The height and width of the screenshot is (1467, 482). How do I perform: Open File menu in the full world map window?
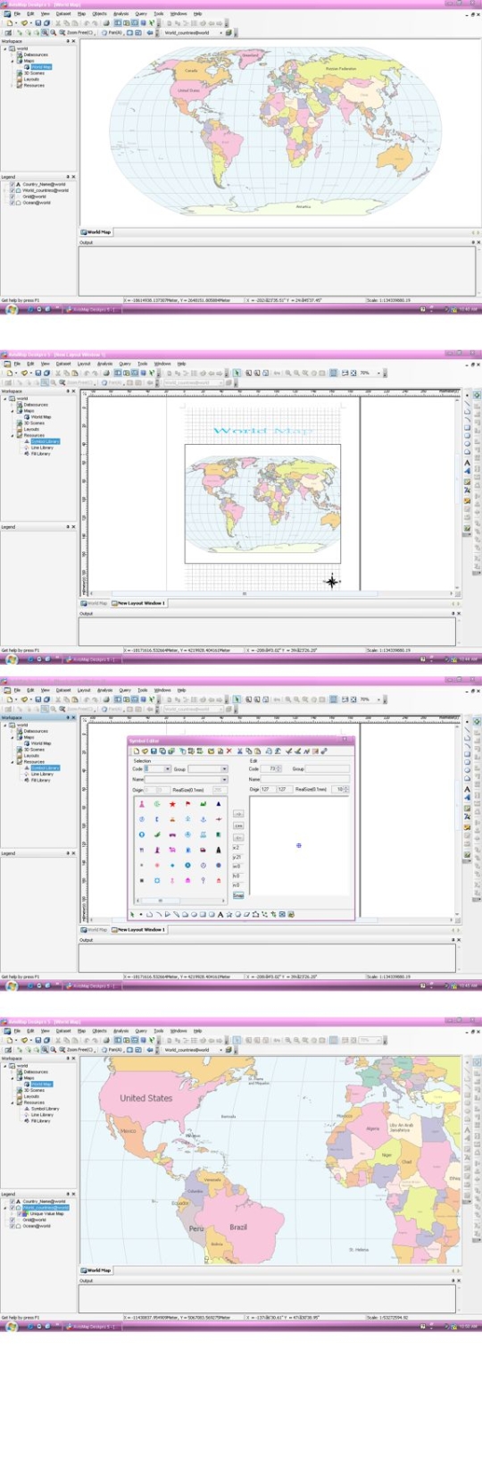point(17,13)
